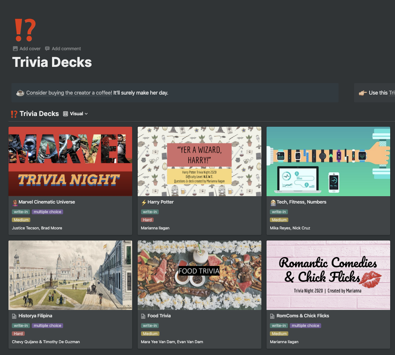Screen dimensions: 395x355
Task: Click the Add comment speech bubble icon
Action: click(x=47, y=48)
